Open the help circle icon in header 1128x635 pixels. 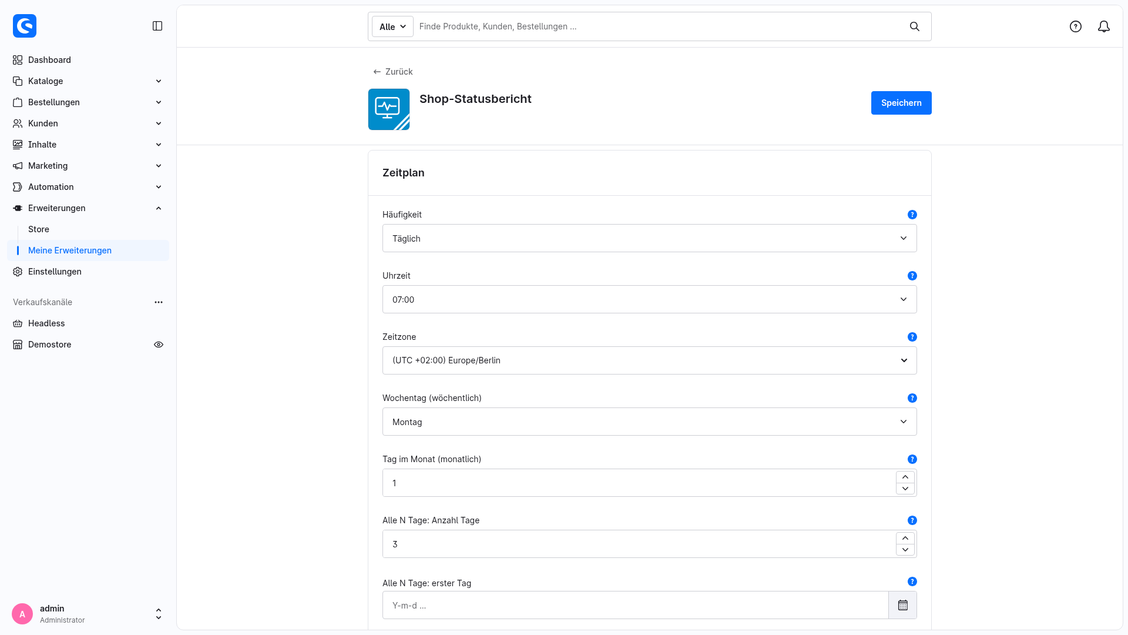pos(1076,26)
